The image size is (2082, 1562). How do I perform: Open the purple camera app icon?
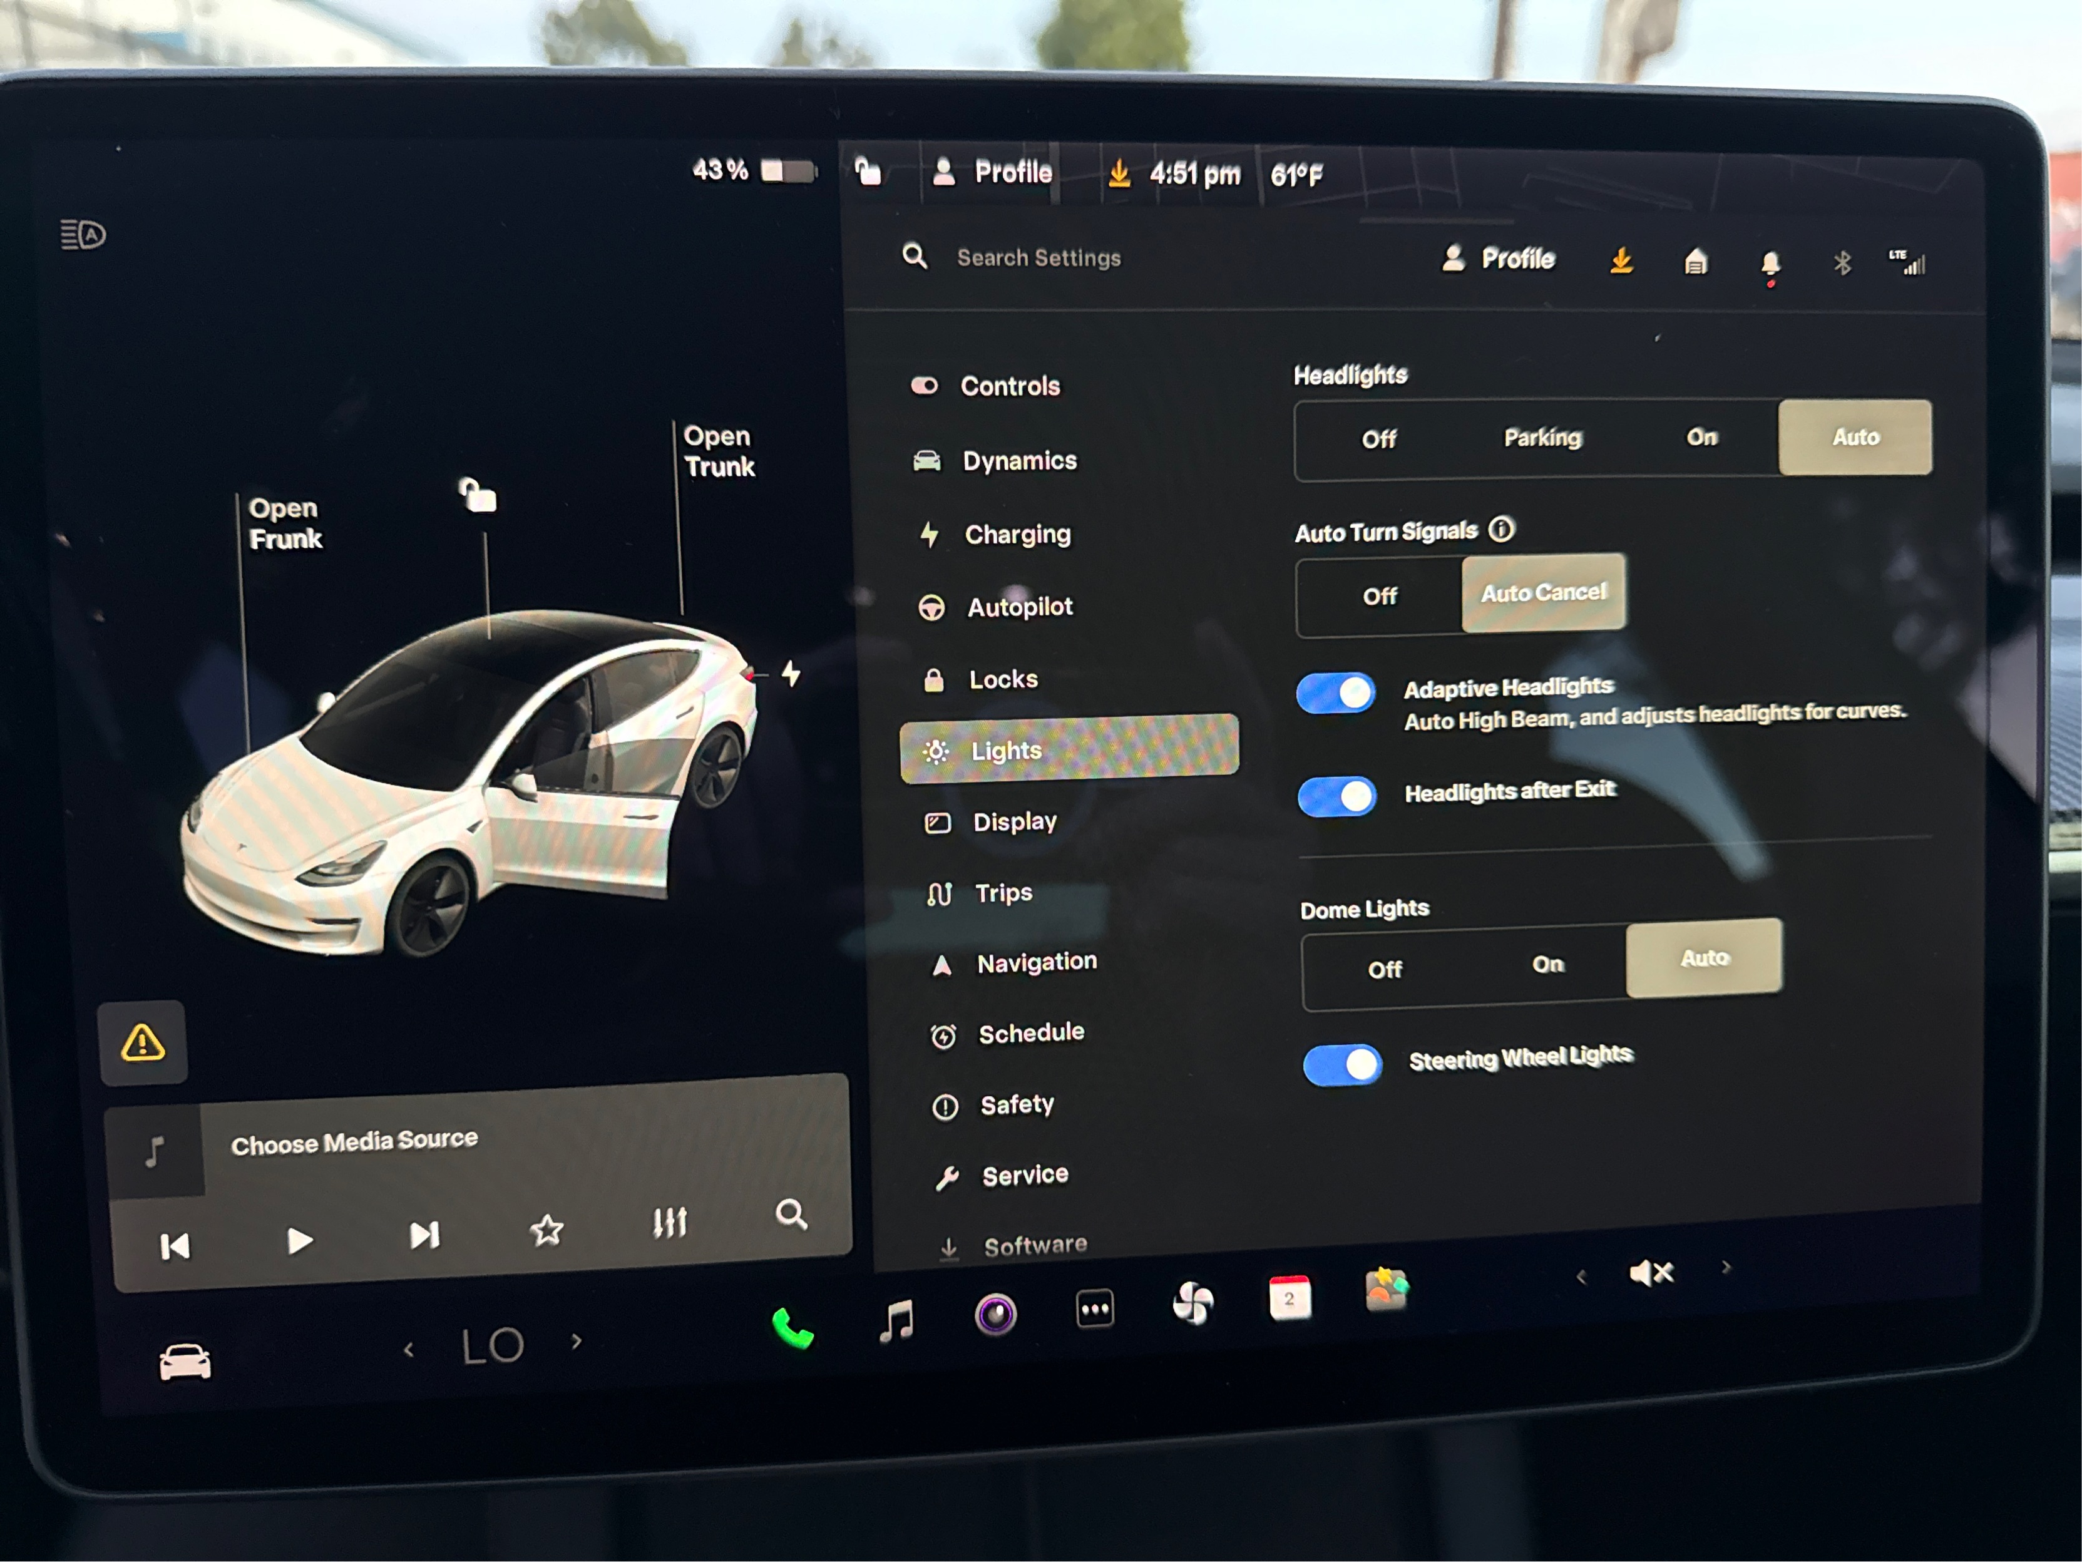pyautogui.click(x=996, y=1313)
